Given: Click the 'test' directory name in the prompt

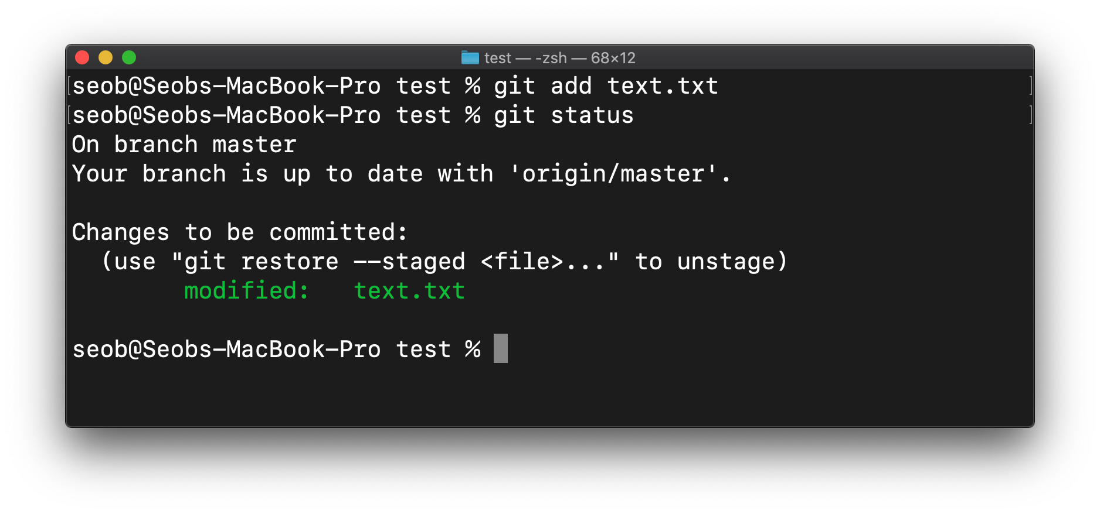Looking at the screenshot, I should [x=423, y=349].
